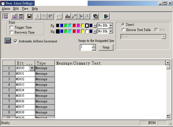The height and width of the screenshot is (127, 173).
Task: Enable the Recovery Time print checkbox
Action: click(x=12, y=32)
